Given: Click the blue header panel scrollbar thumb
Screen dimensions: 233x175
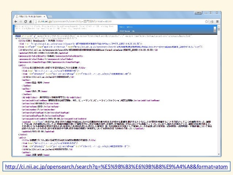Looking at the screenshot, I should pyautogui.click(x=215, y=30).
